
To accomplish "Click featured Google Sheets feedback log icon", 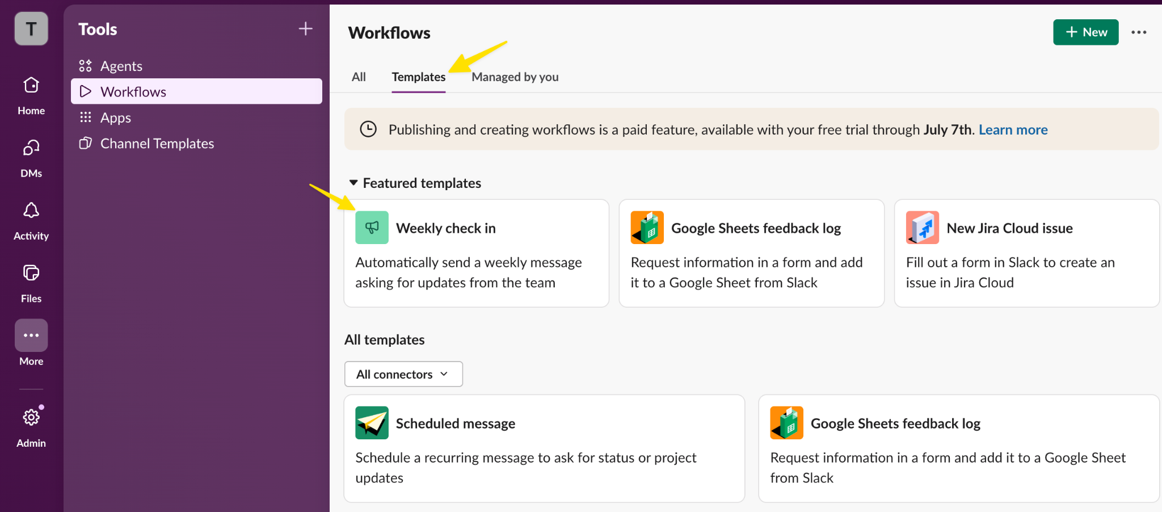I will [647, 228].
